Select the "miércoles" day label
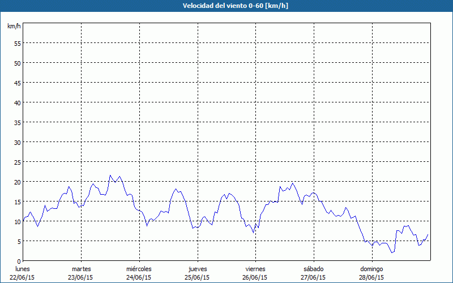453x283 pixels. coord(139,269)
